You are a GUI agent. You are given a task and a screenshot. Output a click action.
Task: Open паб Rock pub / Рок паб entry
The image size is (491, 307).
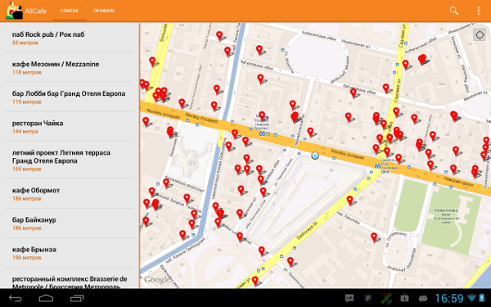(70, 38)
